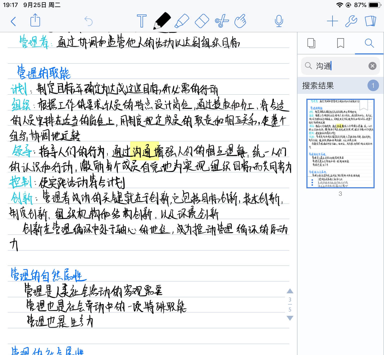Screen dimensions: 384x355
Task: Tap the back arrow to leave note
Action: pyautogui.click(x=13, y=21)
